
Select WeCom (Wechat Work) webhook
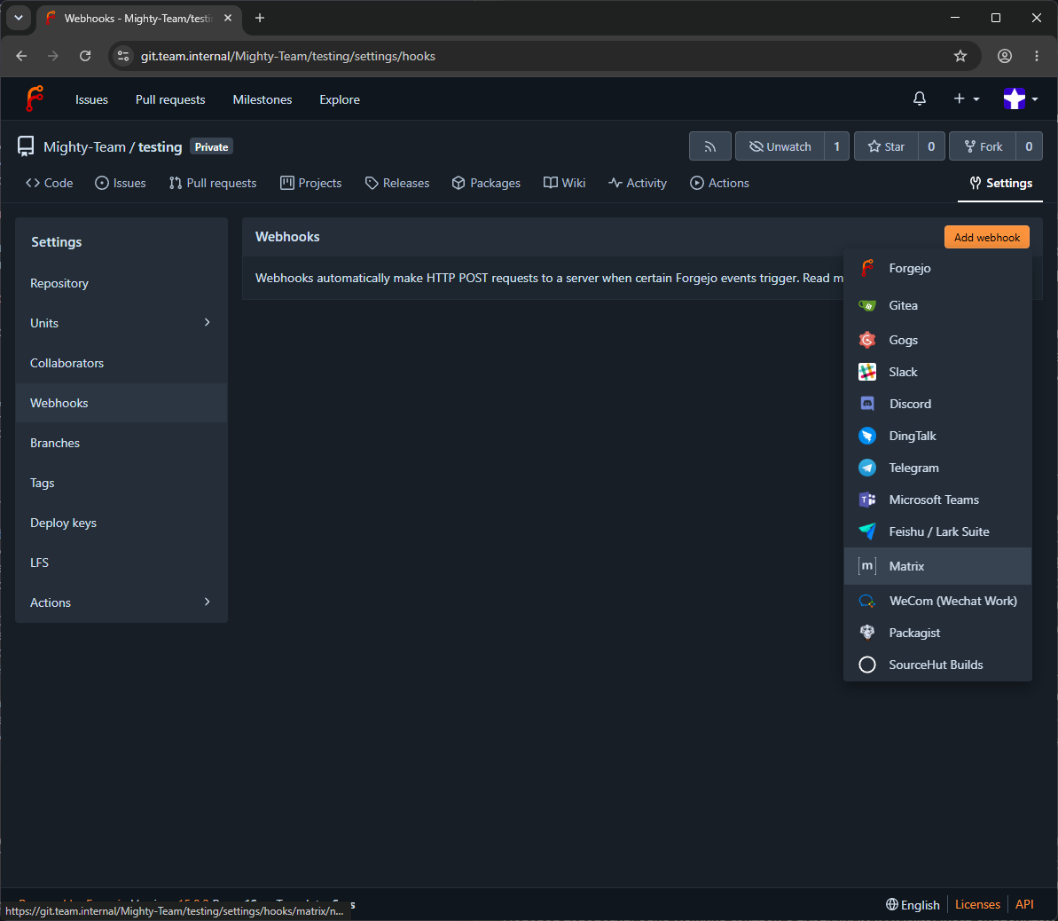point(937,601)
